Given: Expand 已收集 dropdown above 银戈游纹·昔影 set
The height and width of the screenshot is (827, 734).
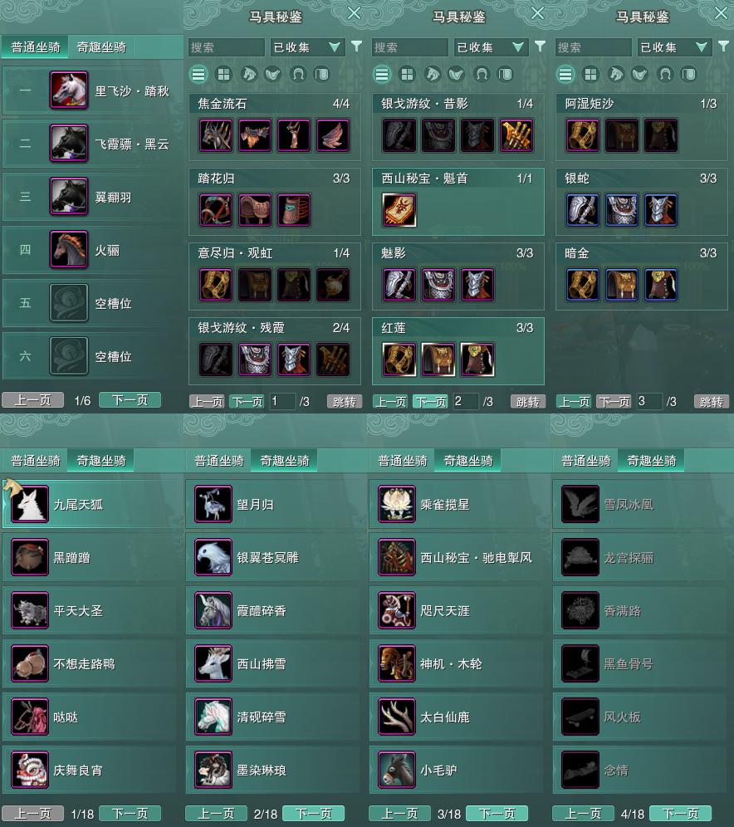Looking at the screenshot, I should (490, 47).
